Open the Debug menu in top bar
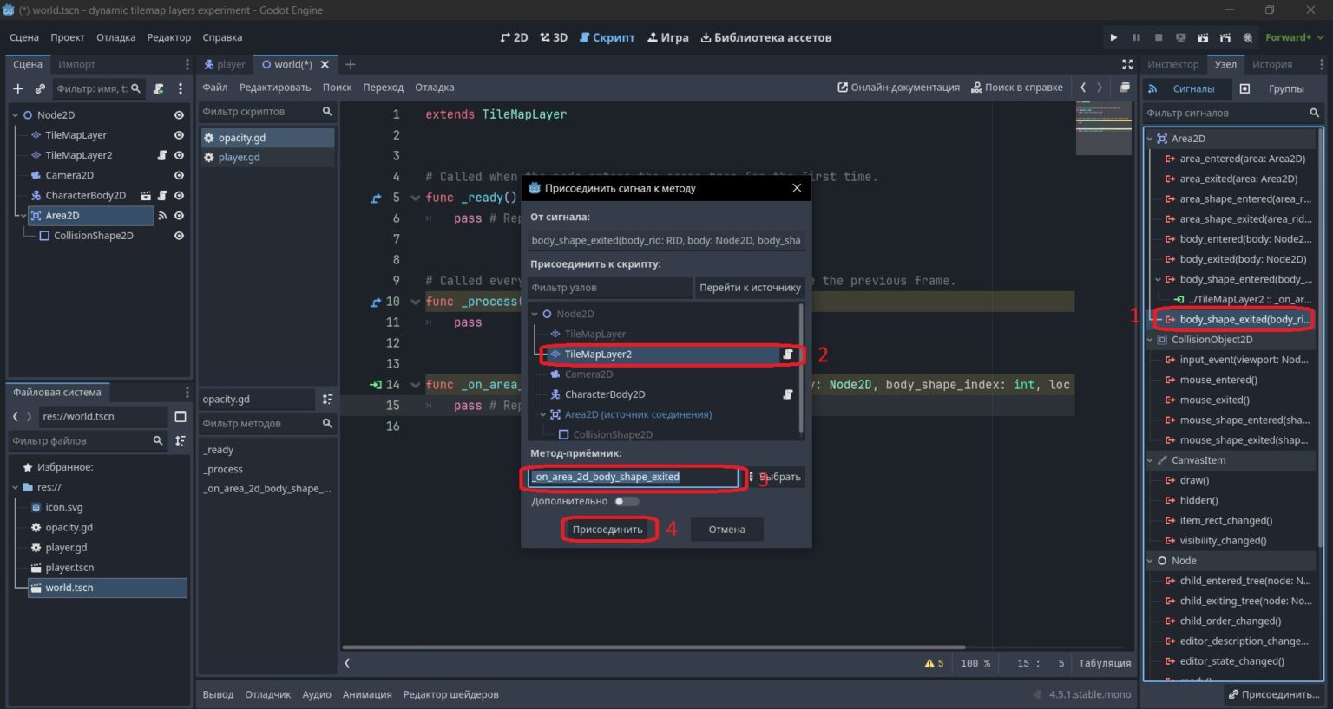Image resolution: width=1333 pixels, height=709 pixels. click(x=115, y=37)
